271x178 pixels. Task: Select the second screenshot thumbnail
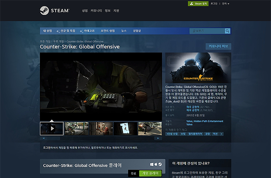(77, 129)
